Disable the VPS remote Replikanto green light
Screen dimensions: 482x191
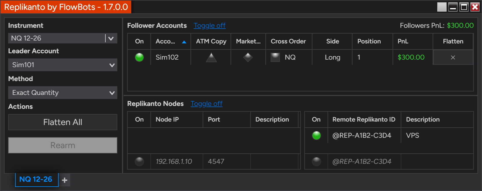316,135
